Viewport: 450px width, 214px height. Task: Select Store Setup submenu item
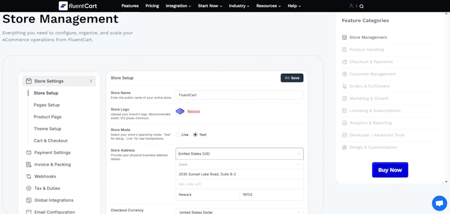(x=46, y=93)
